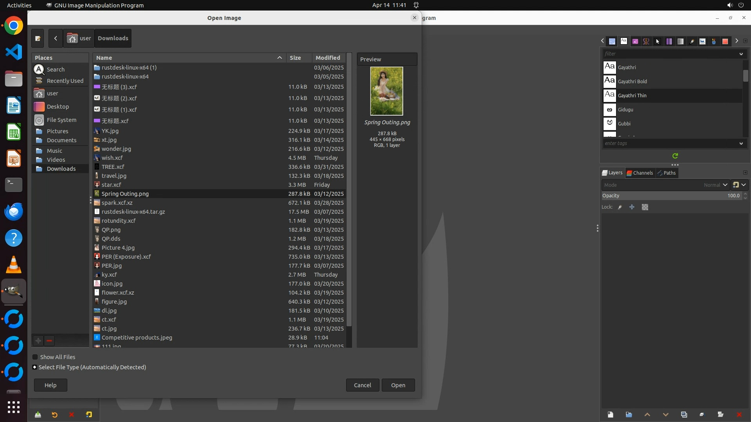Expand Select File Type section
751x422 pixels.
[35, 367]
